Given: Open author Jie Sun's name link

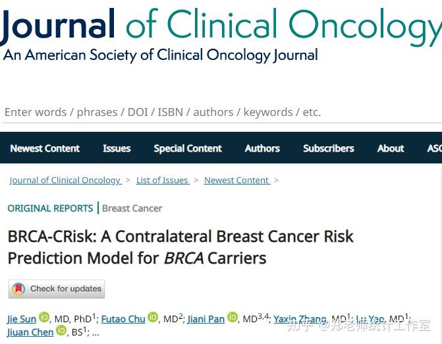Looking at the screenshot, I should pyautogui.click(x=22, y=319).
